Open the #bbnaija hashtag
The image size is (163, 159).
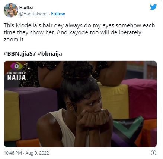50,54
